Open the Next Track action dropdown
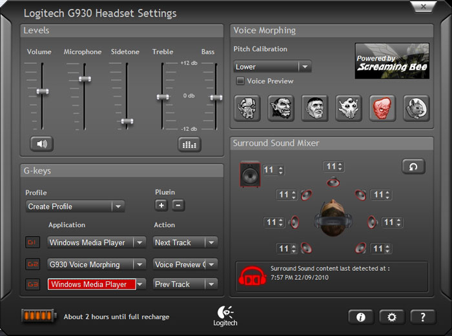452x336 pixels. tap(185, 242)
